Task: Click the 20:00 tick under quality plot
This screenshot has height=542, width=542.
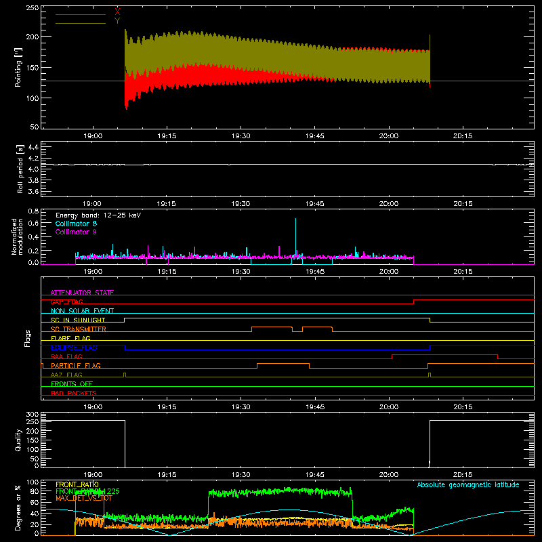Action: click(388, 475)
